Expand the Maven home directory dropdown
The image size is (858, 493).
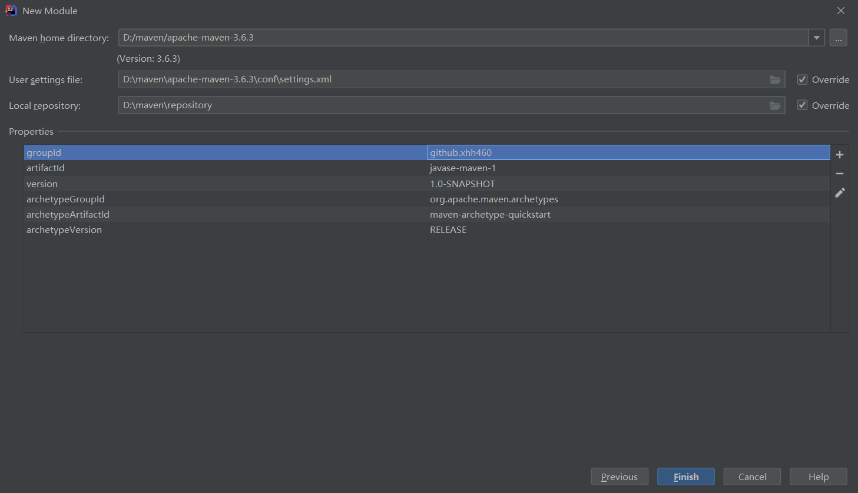click(817, 38)
